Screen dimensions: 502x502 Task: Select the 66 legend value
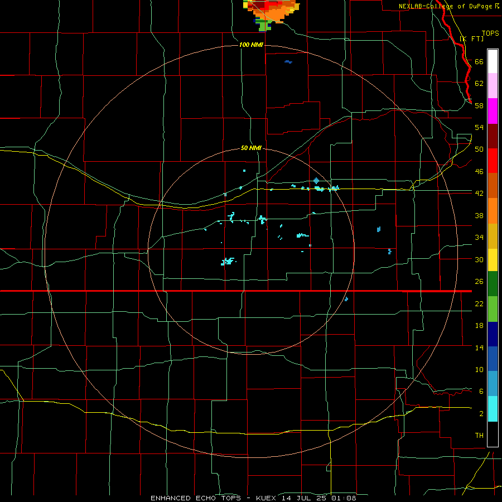[479, 62]
